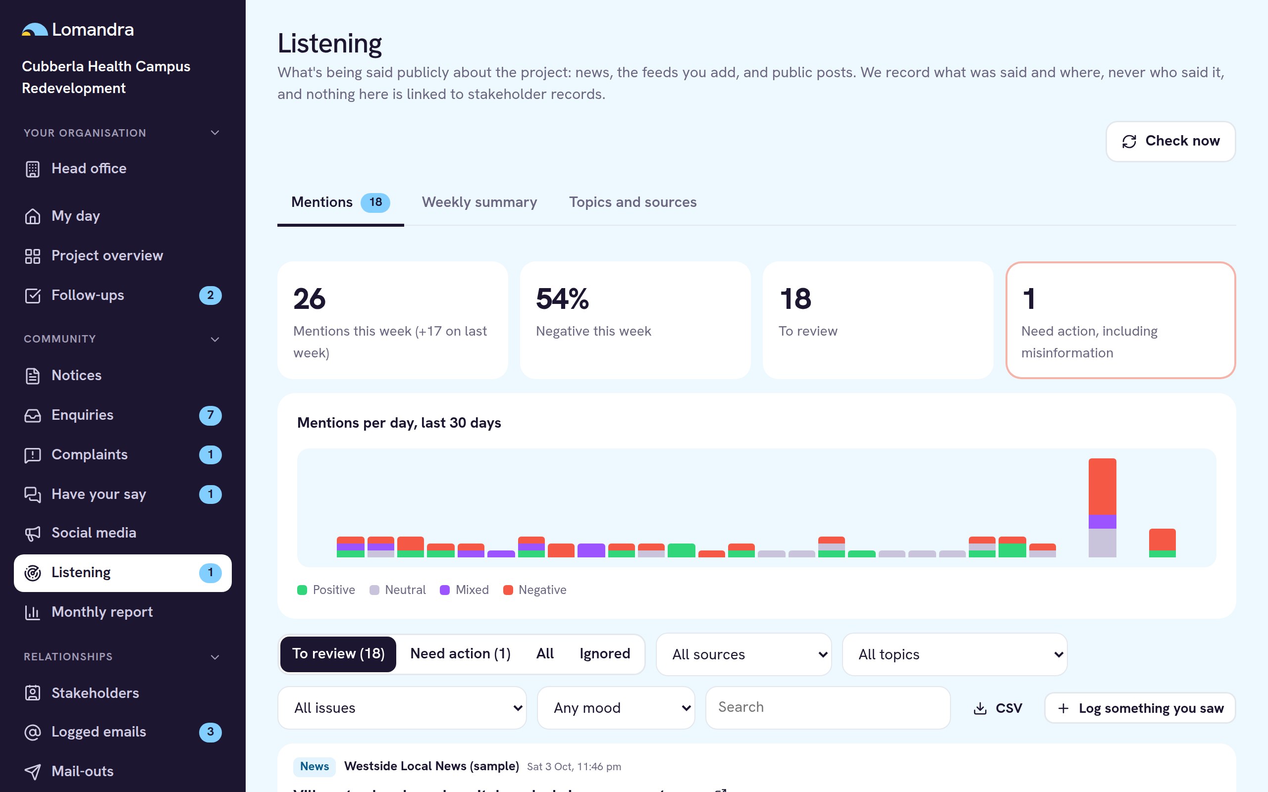The width and height of the screenshot is (1268, 792).
Task: Collapse the Community section chevron
Action: tap(215, 340)
